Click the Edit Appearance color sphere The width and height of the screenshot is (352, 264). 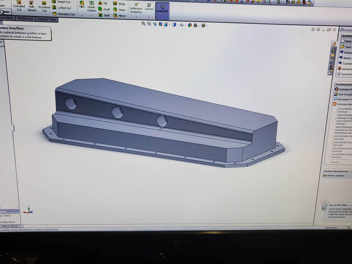[190, 25]
